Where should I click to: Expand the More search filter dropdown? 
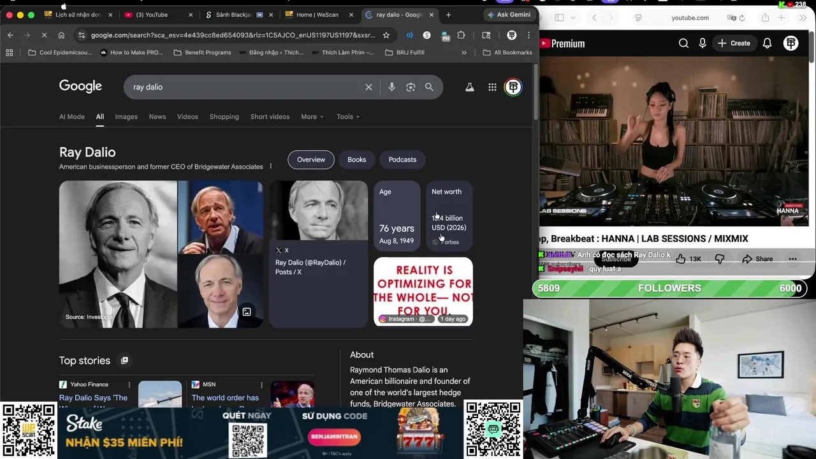coord(312,117)
